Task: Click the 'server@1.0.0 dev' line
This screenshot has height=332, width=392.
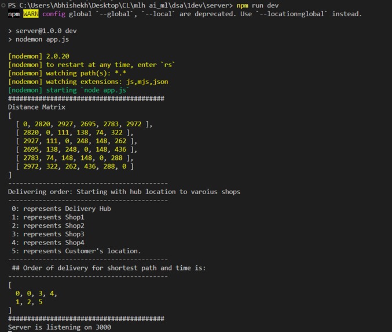Action: (42, 31)
